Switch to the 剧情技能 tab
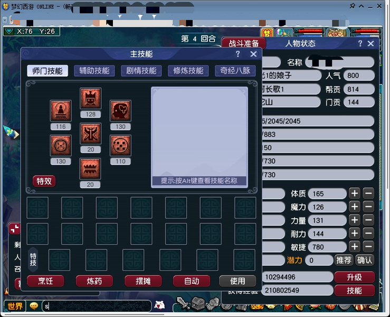This screenshot has width=390, height=317. pos(141,71)
